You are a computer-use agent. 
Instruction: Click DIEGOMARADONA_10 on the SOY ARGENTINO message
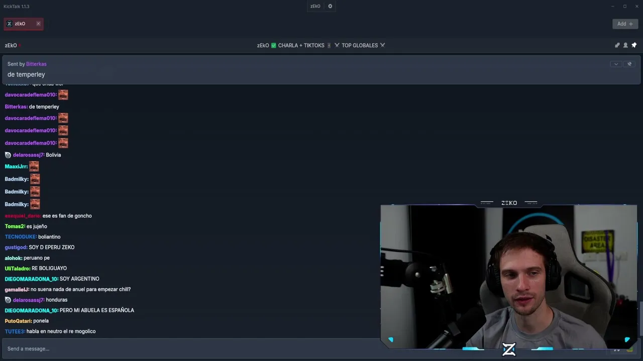pos(32,279)
